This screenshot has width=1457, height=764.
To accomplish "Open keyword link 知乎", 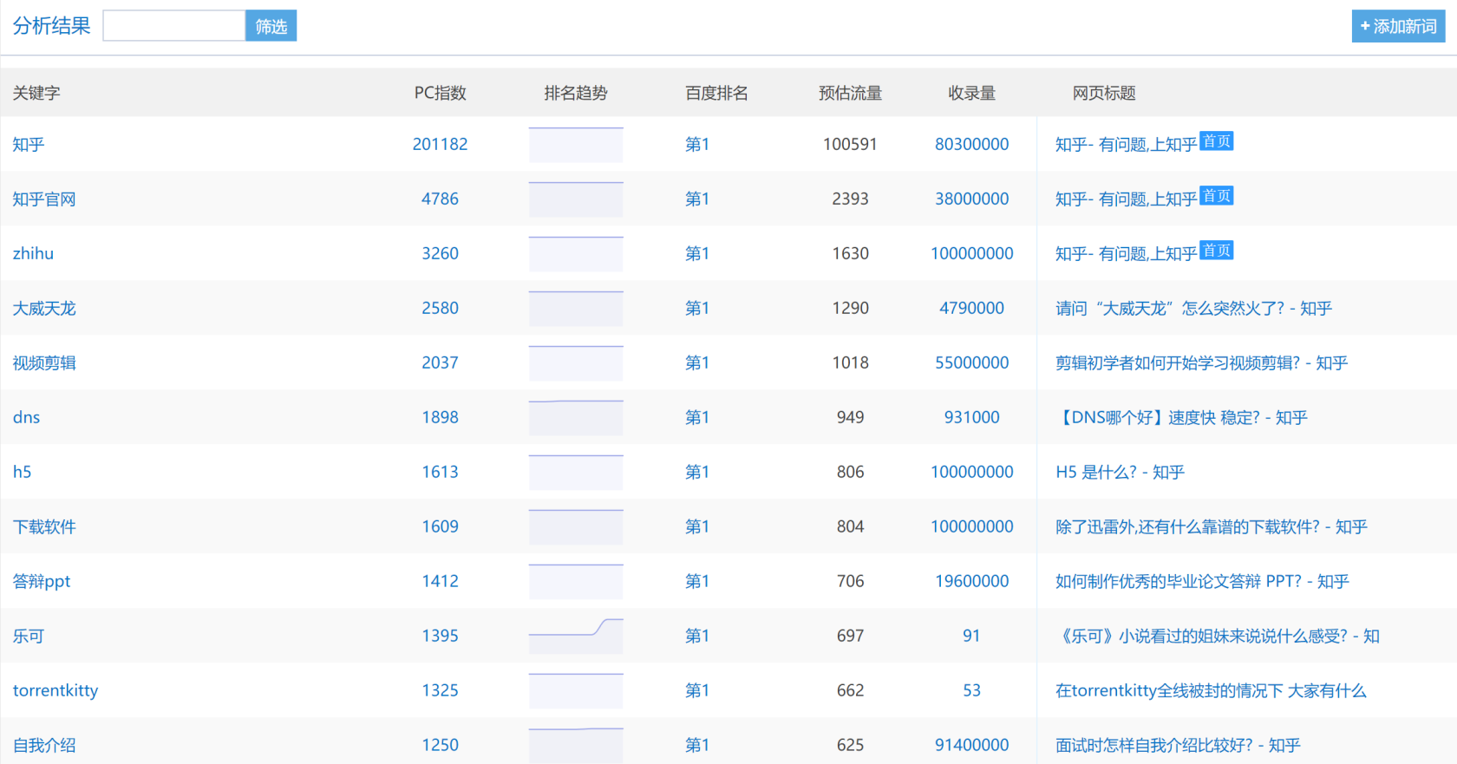I will coord(29,144).
